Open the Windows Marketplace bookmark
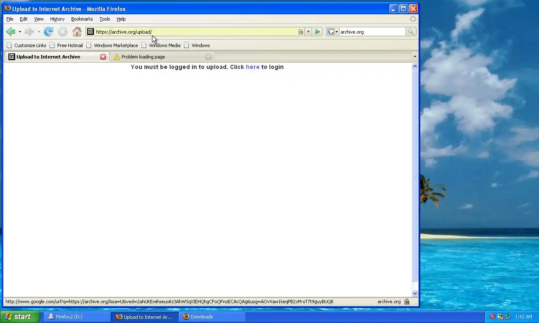The image size is (539, 323). tap(112, 45)
